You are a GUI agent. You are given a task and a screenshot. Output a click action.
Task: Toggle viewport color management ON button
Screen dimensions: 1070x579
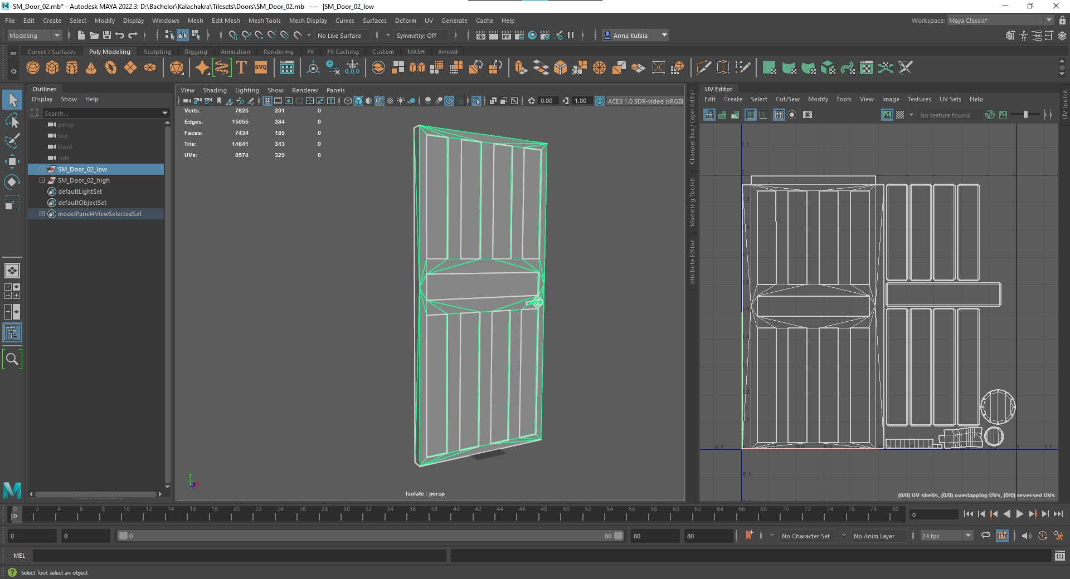[x=600, y=101]
